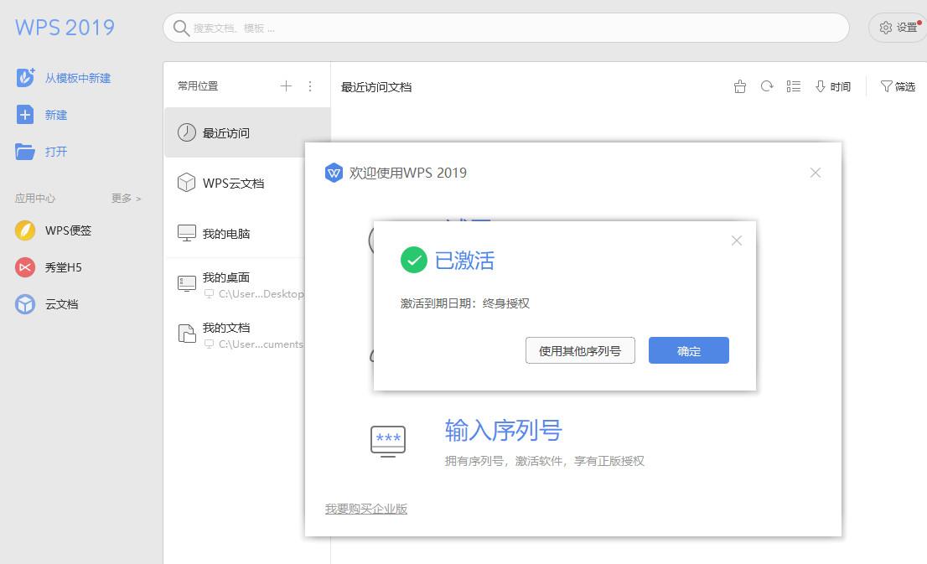The width and height of the screenshot is (927, 564).
Task: Add a new common location with plus icon
Action: [x=286, y=85]
